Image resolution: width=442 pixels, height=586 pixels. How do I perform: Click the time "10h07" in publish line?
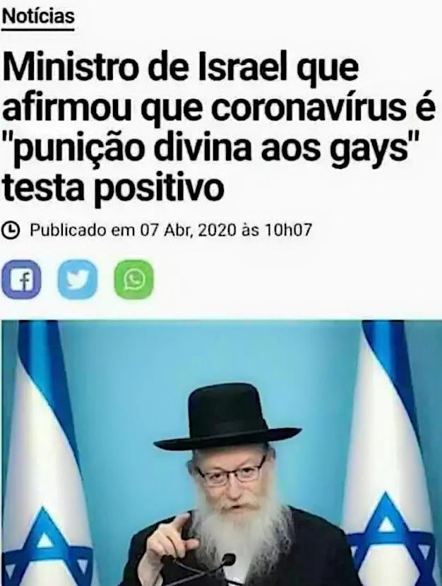[x=288, y=230]
